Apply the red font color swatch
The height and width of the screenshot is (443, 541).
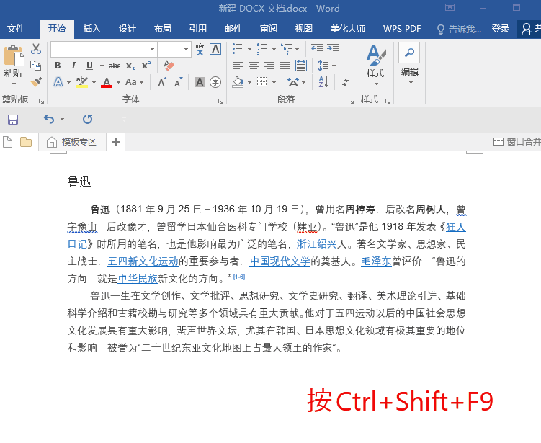tap(107, 82)
